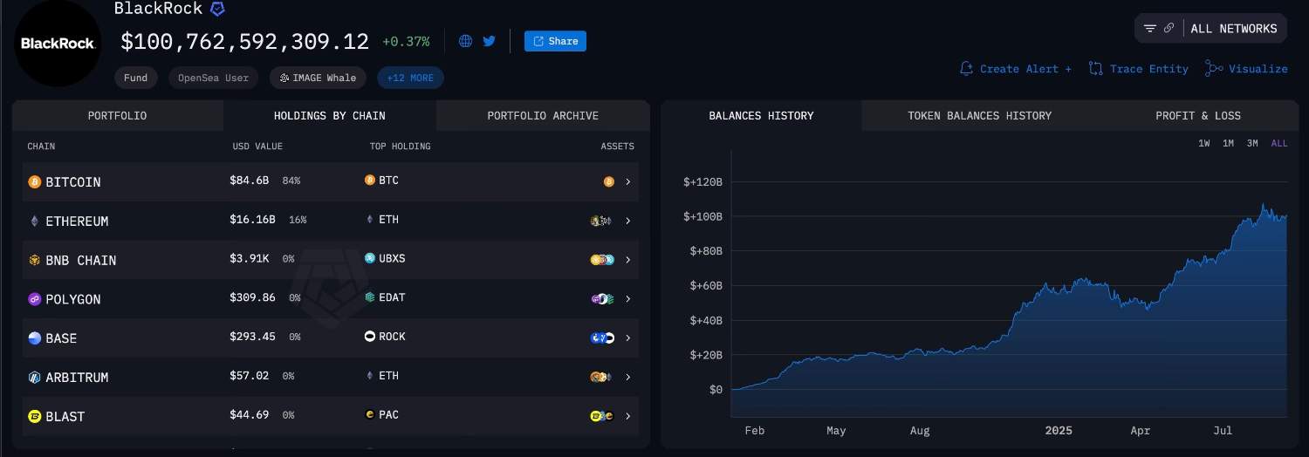Open the ALL NETWORKS selector

tap(1233, 29)
